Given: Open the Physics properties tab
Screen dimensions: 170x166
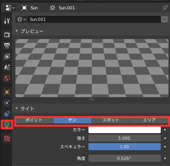Looking at the screenshot, I should [7, 103].
